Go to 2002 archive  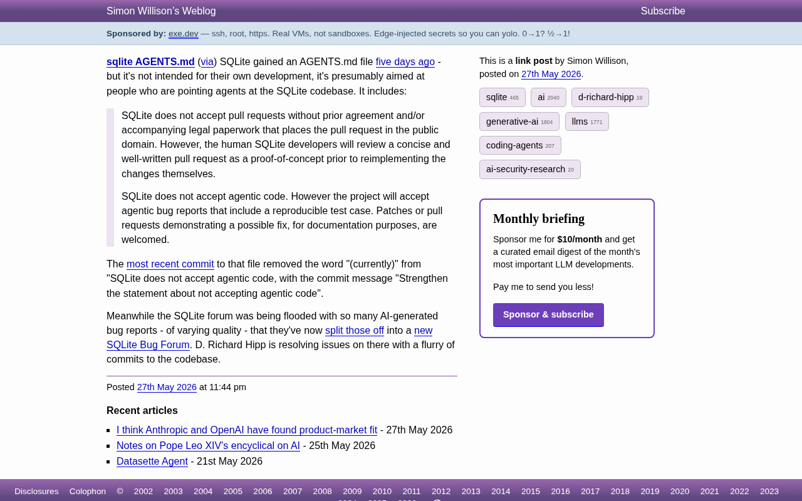[143, 492]
